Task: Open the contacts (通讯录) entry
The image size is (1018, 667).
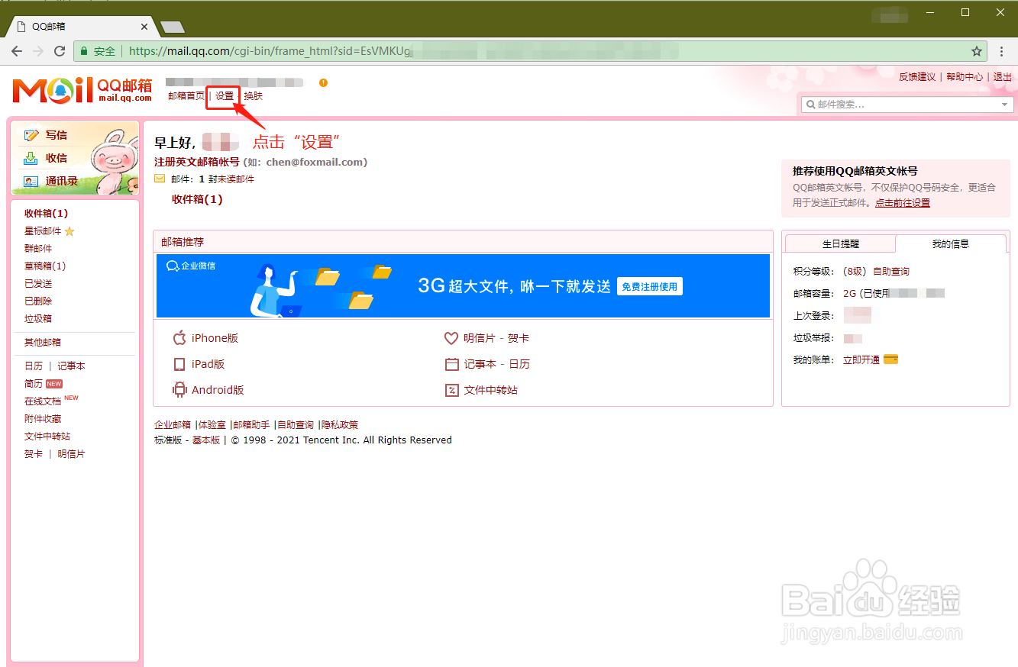Action: [x=61, y=181]
